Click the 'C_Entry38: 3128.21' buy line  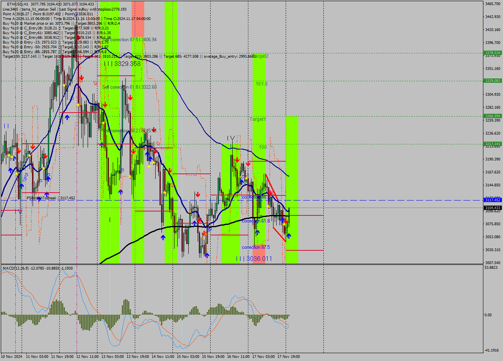tap(56, 28)
